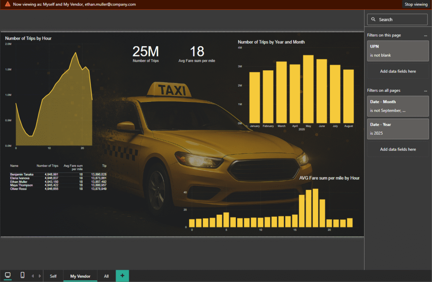This screenshot has height=282, width=432.
Task: Click the magnifier icon in the filter search
Action: (x=374, y=19)
